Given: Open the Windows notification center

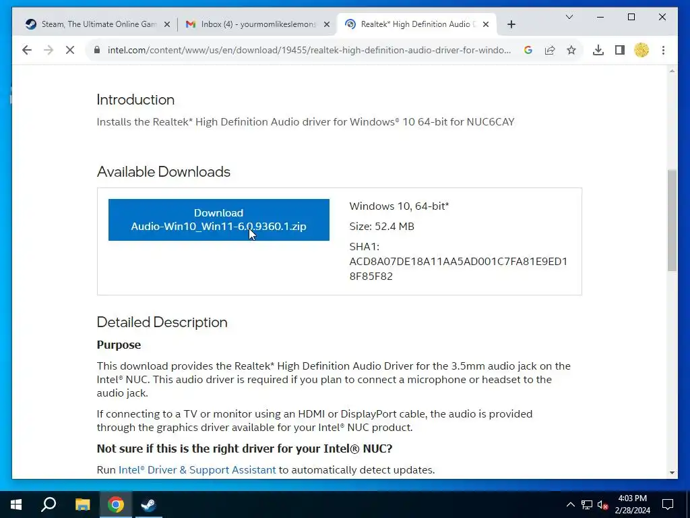Looking at the screenshot, I should click(x=668, y=505).
